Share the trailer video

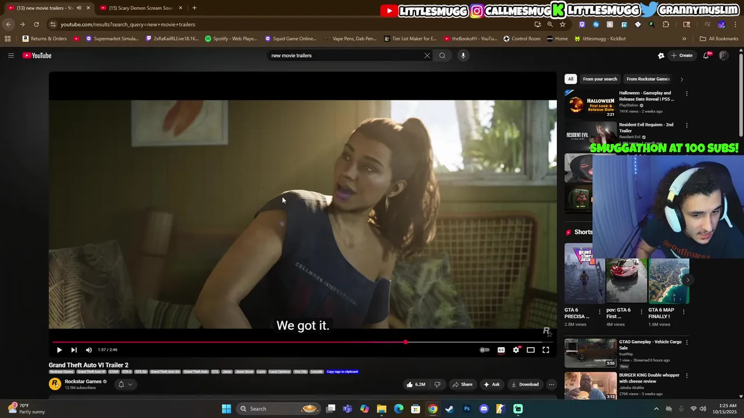point(463,384)
